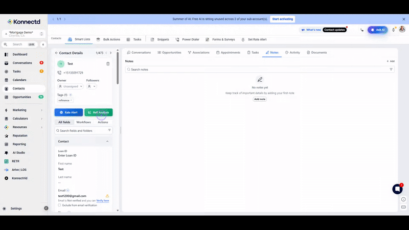Filter notes with the filter icon
The image size is (409, 230).
[391, 70]
